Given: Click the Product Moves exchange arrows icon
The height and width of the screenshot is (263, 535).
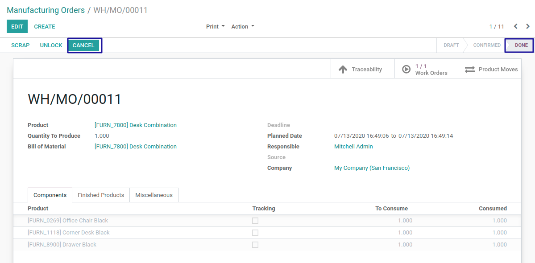Looking at the screenshot, I should 470,70.
